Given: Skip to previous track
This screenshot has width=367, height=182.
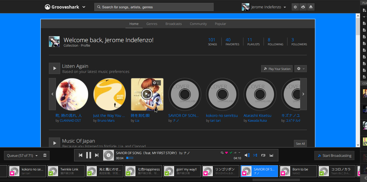Looking at the screenshot, I should [x=81, y=155].
